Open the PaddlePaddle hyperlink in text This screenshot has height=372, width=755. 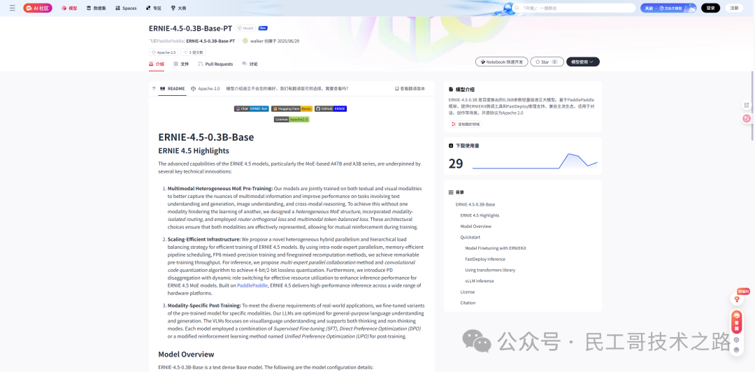click(252, 286)
